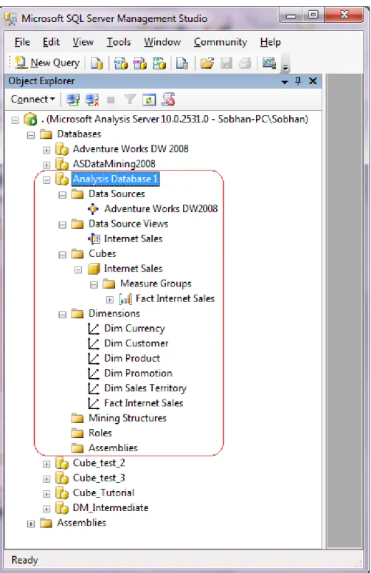Screen dimensions: 371x573
Task: Open the View menu
Action: [x=83, y=42]
